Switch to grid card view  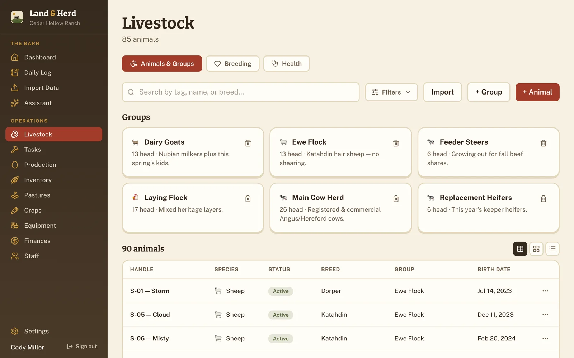[536, 249]
